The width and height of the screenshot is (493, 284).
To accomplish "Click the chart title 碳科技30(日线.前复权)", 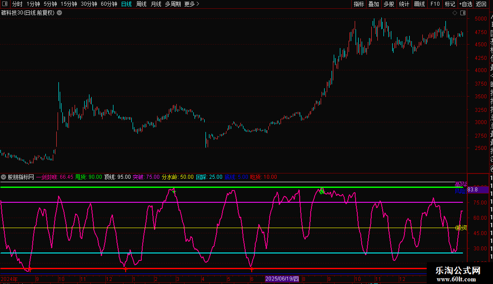I will (x=27, y=13).
